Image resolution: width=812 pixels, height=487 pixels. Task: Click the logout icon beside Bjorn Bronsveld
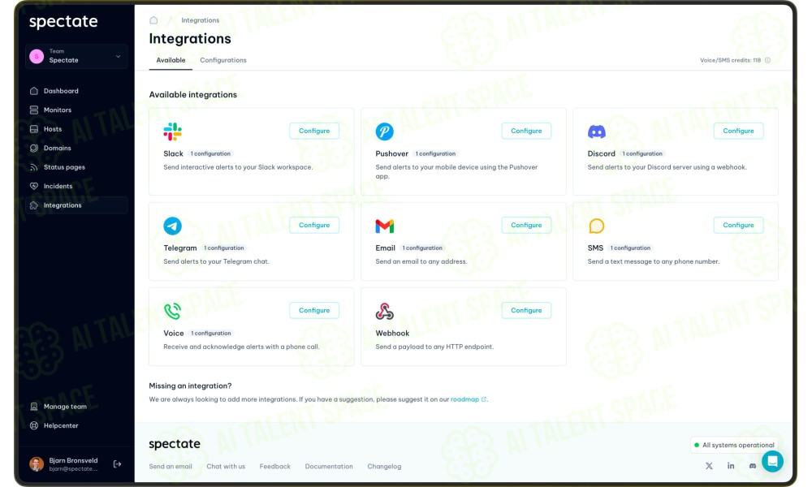(117, 464)
